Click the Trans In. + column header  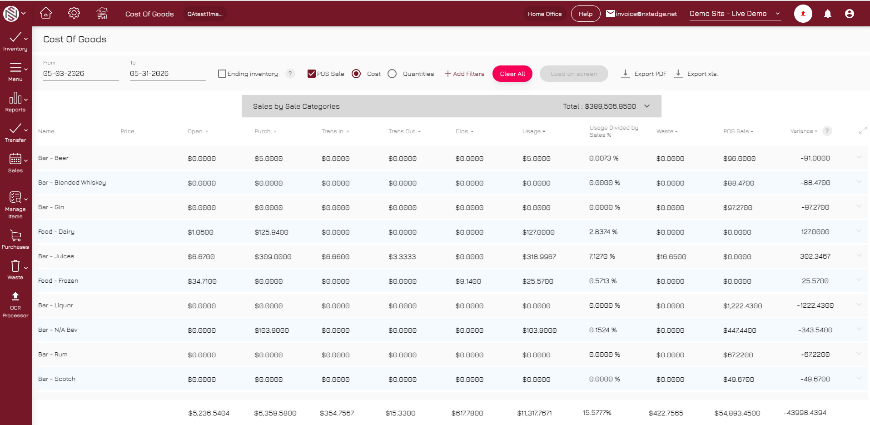pyautogui.click(x=335, y=131)
